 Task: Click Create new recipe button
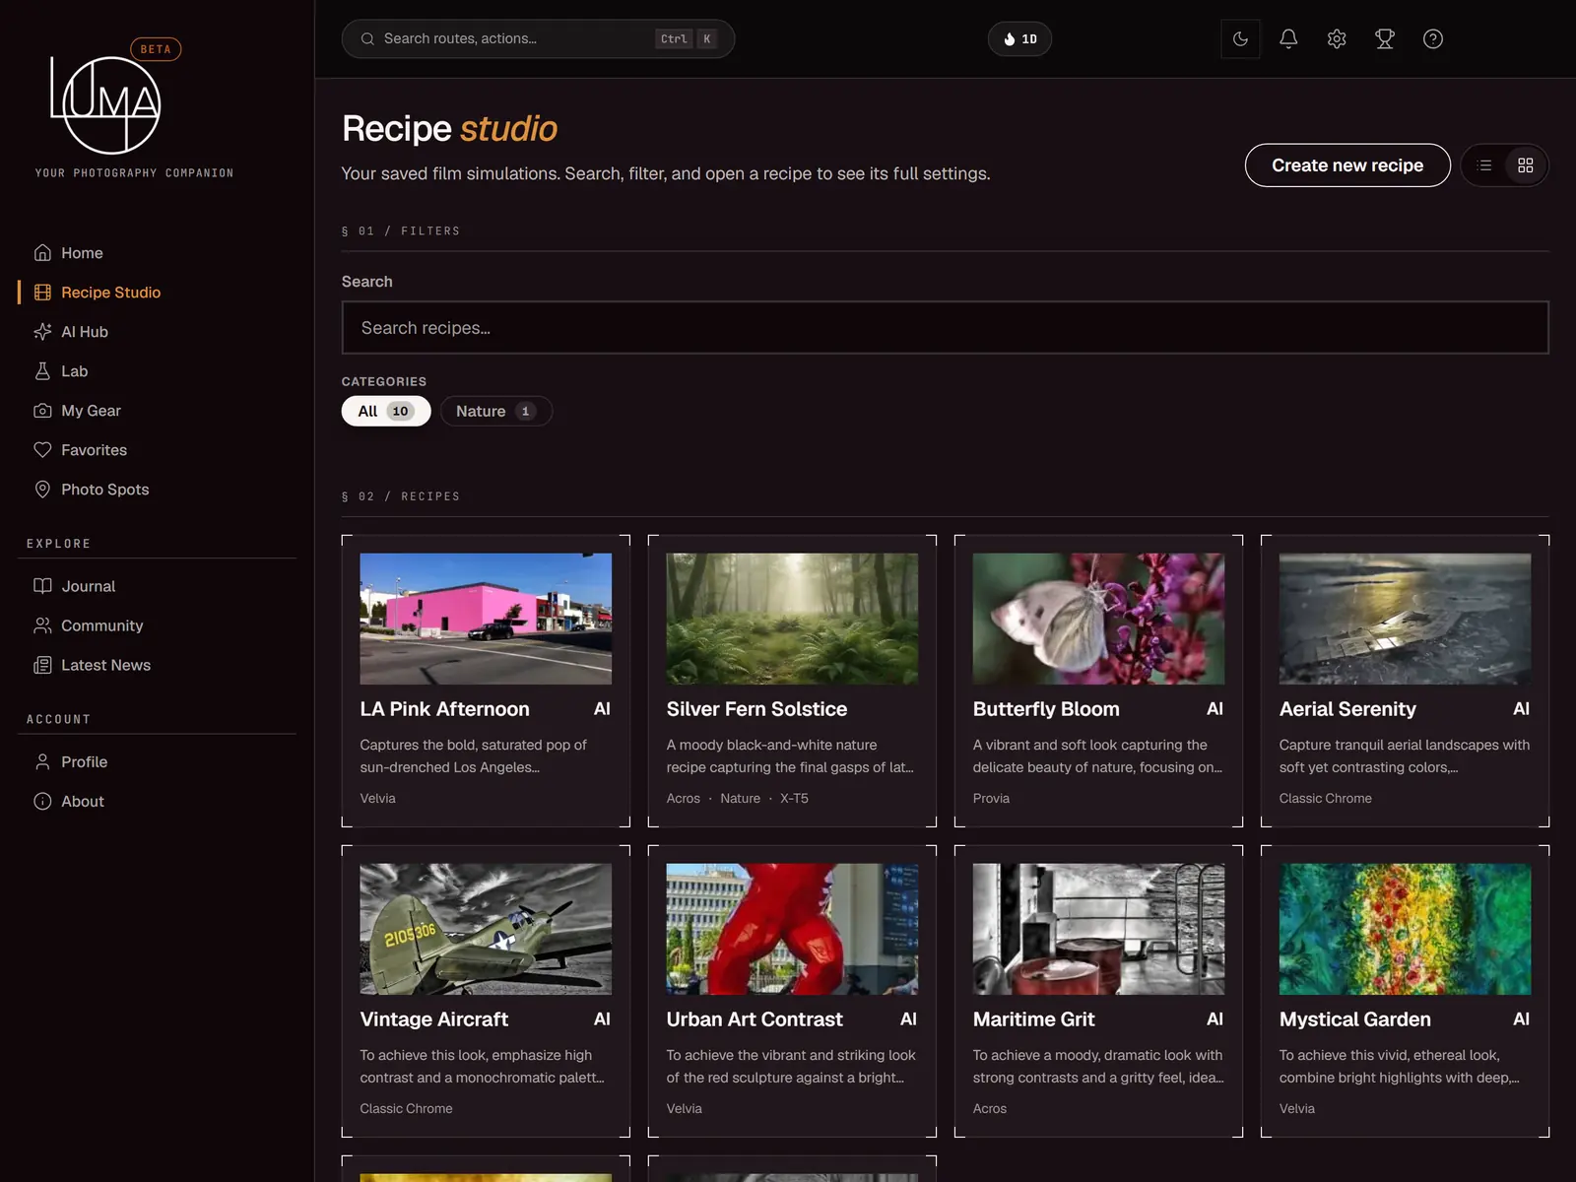[1347, 165]
